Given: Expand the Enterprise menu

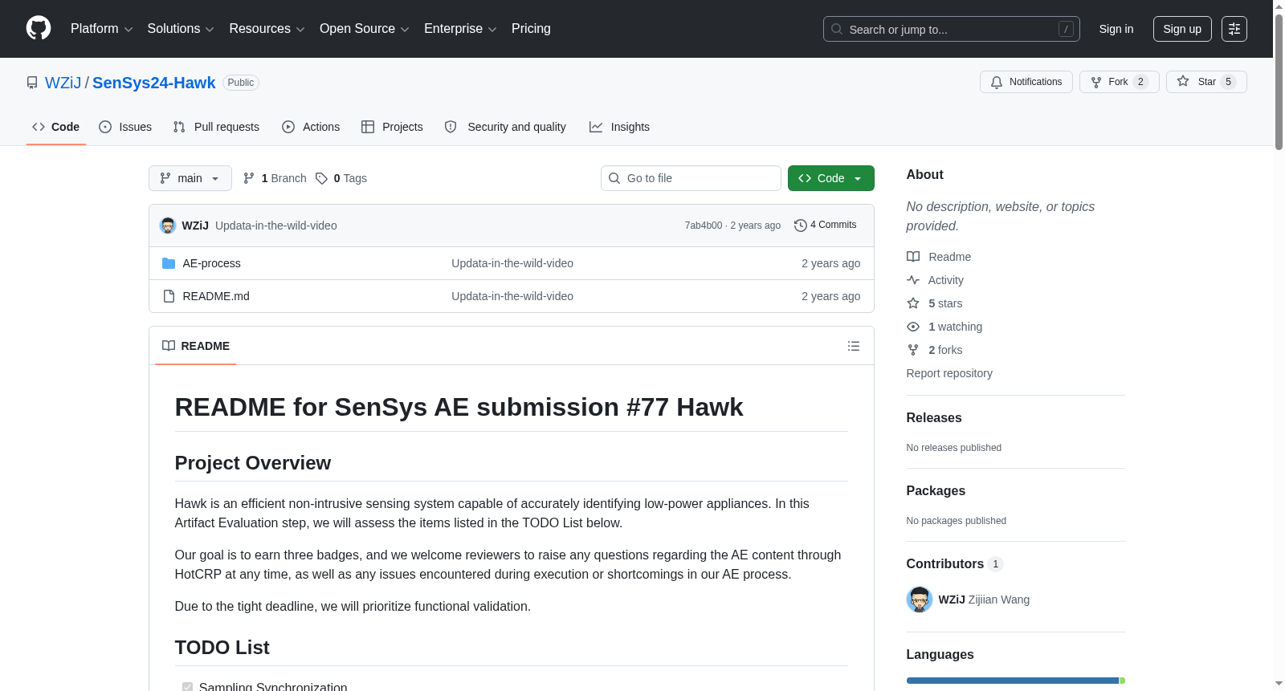Looking at the screenshot, I should 460,29.
